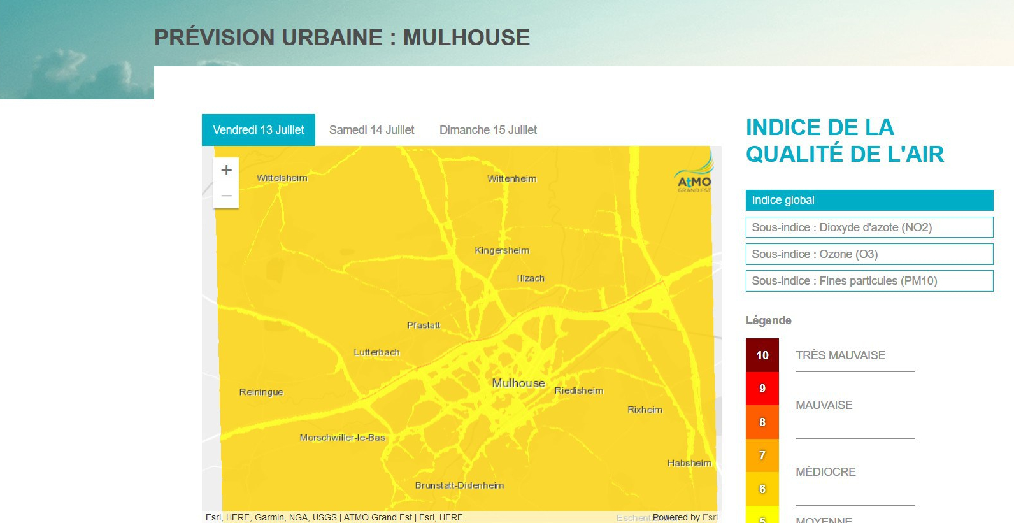Click the Habsheim label on the map
The height and width of the screenshot is (523, 1014).
click(689, 463)
